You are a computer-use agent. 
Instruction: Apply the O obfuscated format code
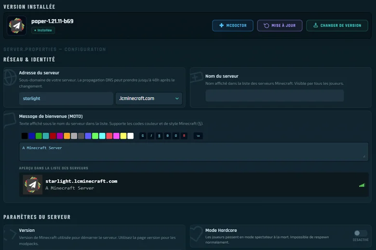(176, 136)
